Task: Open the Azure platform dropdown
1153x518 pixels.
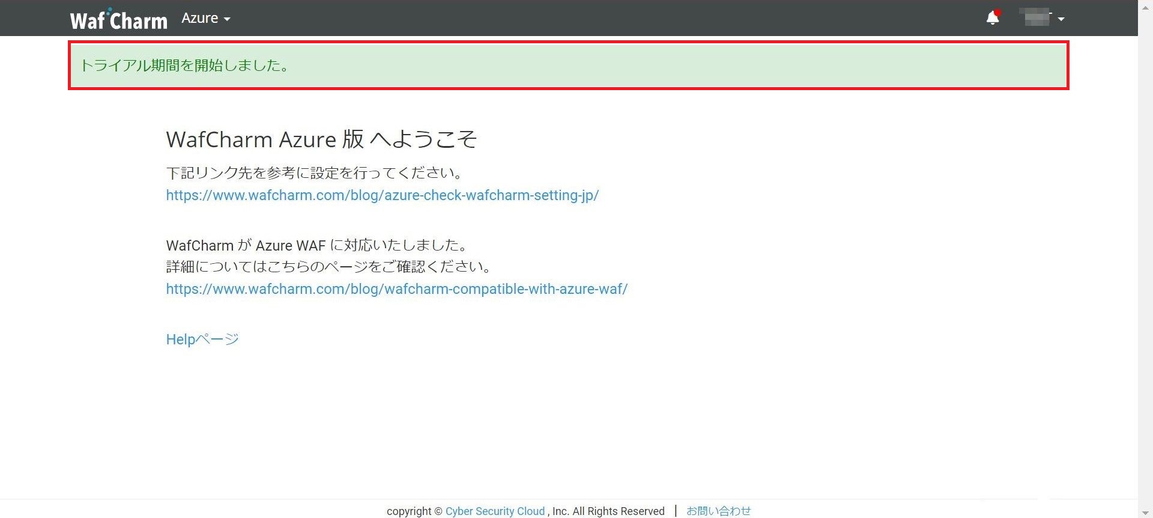Action: (x=206, y=18)
